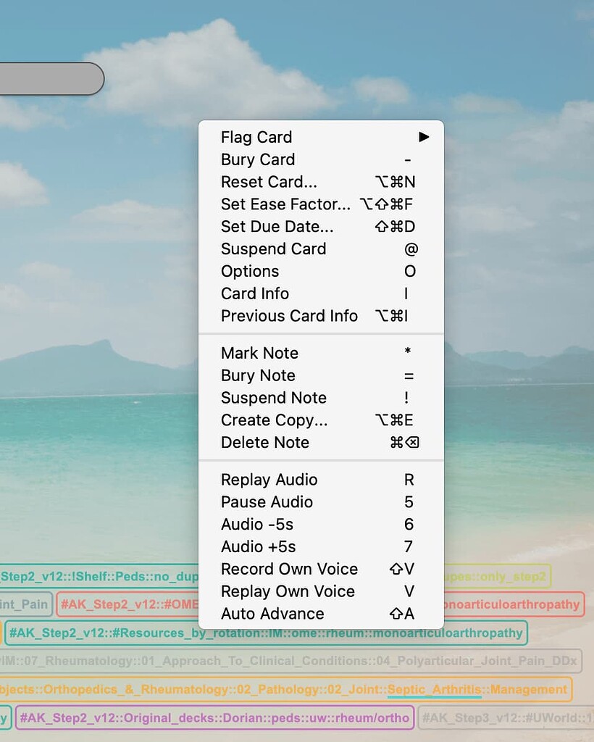This screenshot has height=742, width=594.
Task: Open the Flag Card submenu arrow
Action: 424,137
